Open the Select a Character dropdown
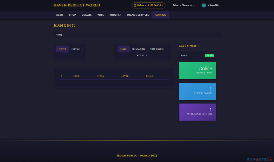274x162 pixels. pos(183,5)
